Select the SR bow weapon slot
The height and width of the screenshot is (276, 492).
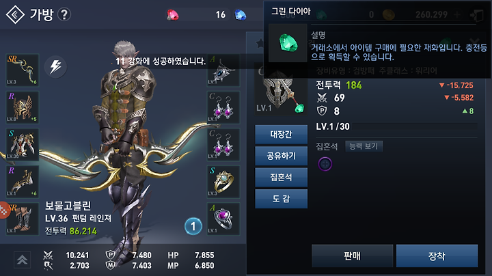[x=23, y=70]
